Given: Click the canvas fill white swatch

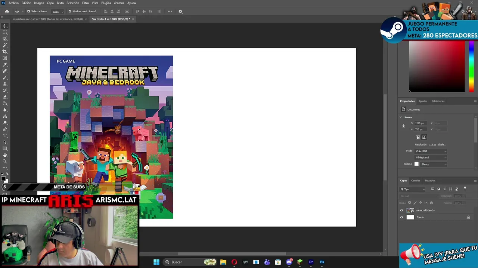Looking at the screenshot, I should pos(416,164).
